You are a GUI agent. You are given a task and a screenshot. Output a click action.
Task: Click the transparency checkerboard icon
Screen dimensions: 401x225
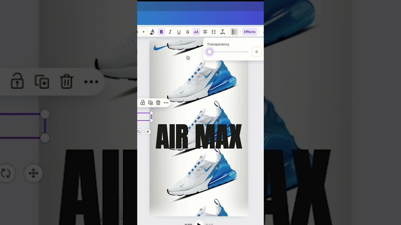234,32
